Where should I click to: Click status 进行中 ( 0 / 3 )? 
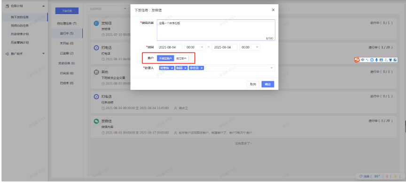(x=382, y=72)
